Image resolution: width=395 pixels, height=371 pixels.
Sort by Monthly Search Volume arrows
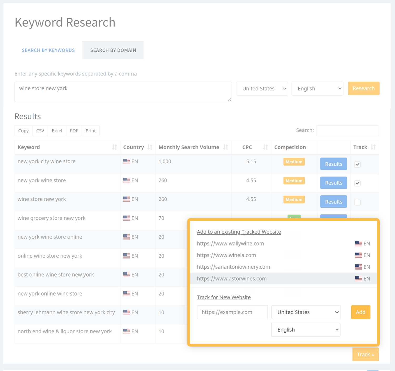pos(225,147)
